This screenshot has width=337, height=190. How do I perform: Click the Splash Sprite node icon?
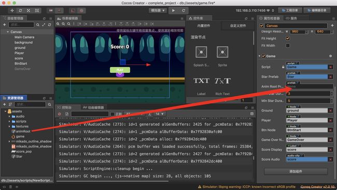(201, 52)
